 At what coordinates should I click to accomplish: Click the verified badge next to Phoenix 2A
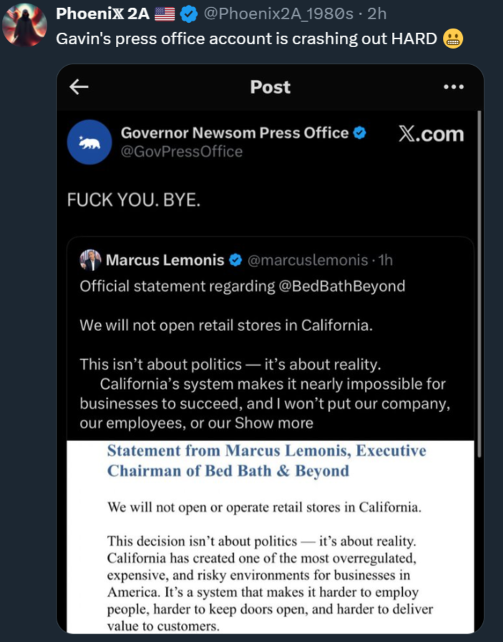[x=188, y=14]
